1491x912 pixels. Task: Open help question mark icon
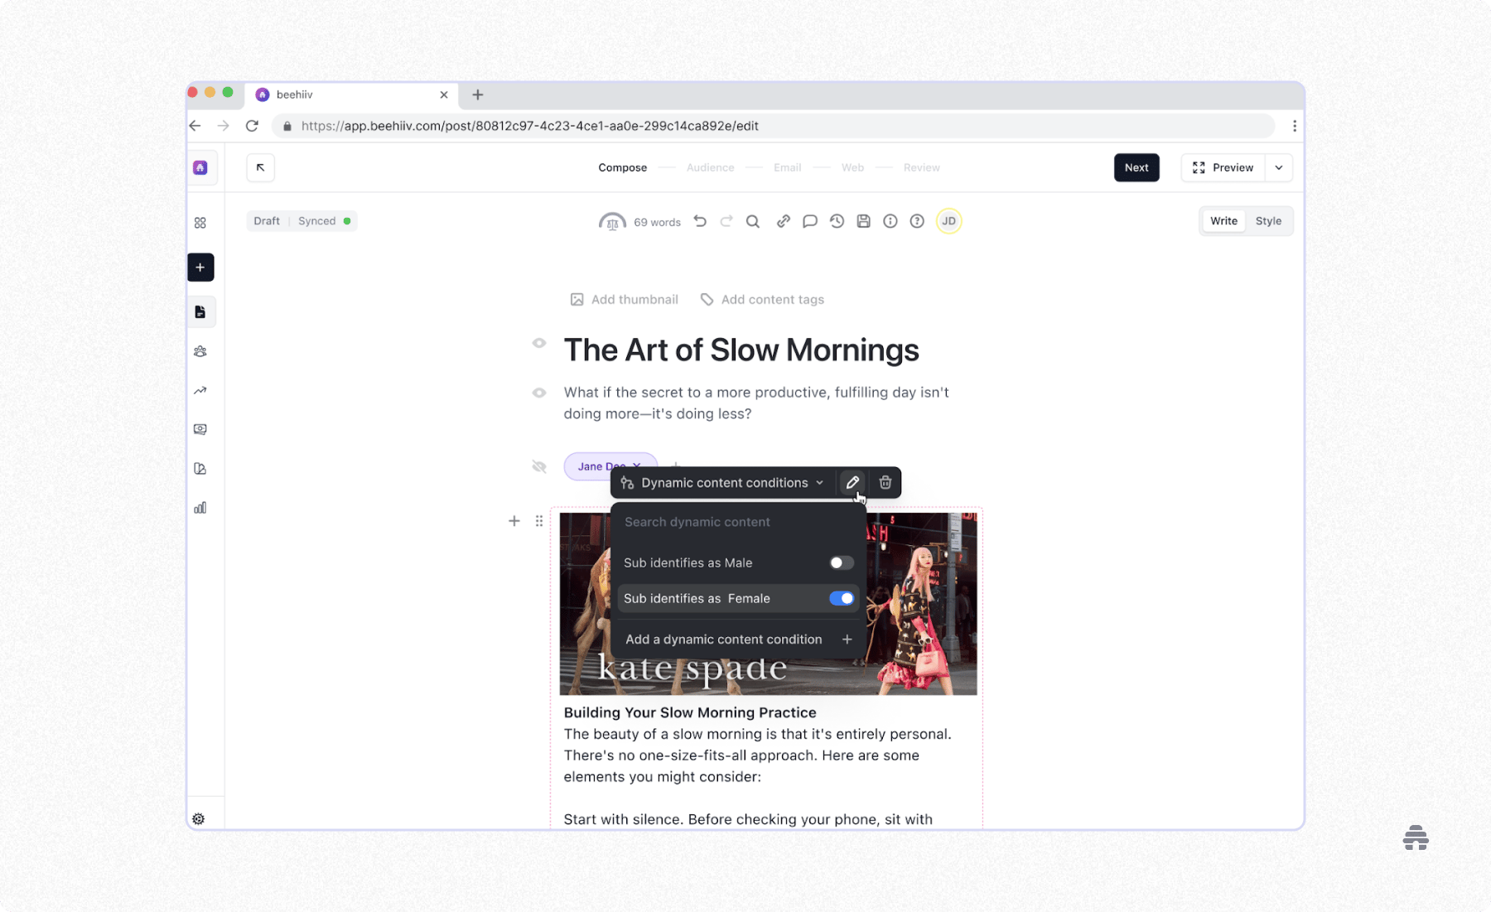click(x=917, y=221)
